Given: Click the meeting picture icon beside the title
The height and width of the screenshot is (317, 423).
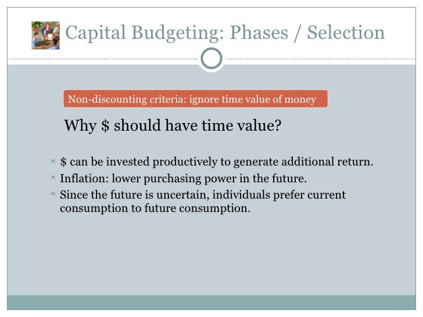Looking at the screenshot, I should 45,35.
